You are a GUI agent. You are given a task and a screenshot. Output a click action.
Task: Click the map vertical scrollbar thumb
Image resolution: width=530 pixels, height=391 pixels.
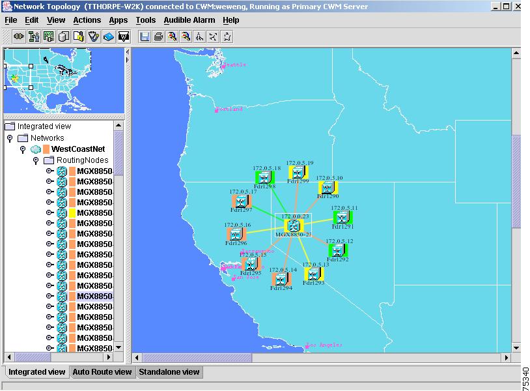coord(516,182)
